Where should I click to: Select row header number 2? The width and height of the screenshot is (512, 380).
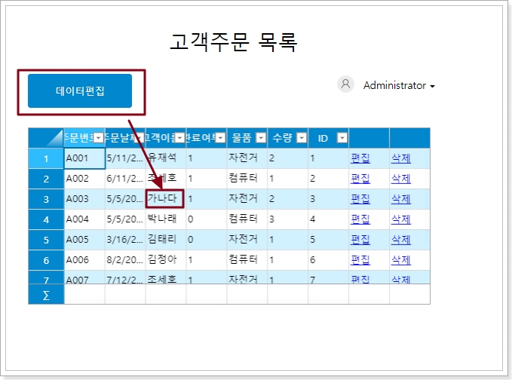pos(46,179)
